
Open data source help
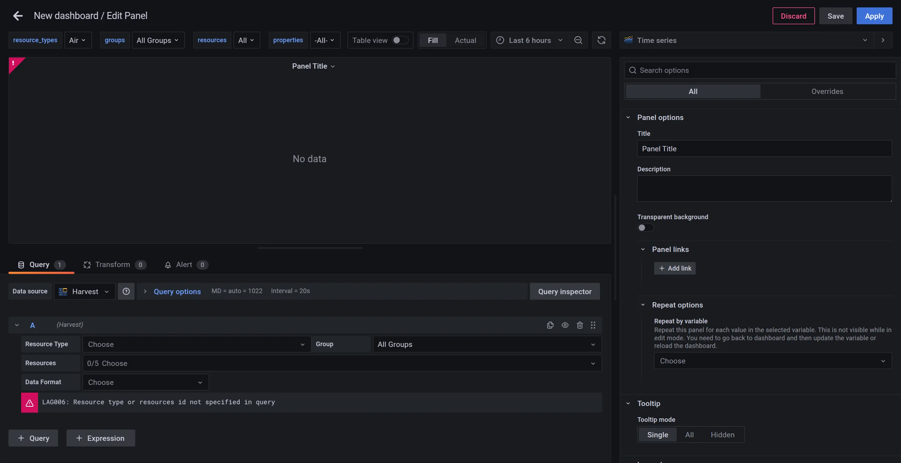[x=126, y=291]
